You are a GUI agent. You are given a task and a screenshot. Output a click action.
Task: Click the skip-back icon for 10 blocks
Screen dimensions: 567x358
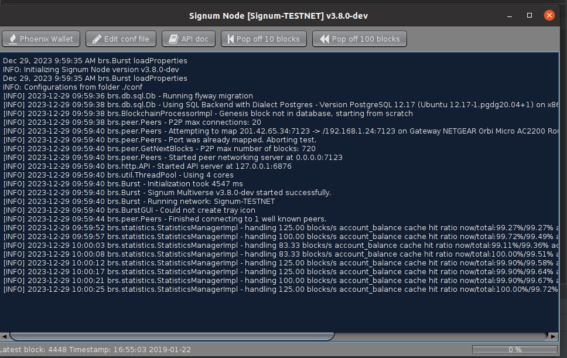click(231, 39)
